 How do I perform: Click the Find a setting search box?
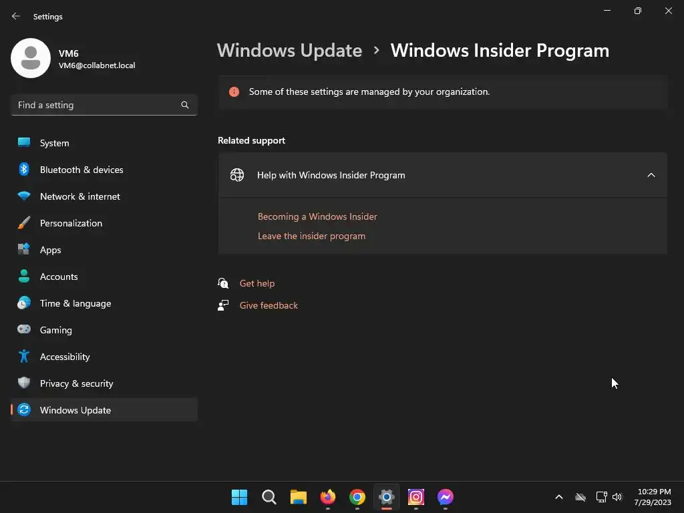coord(104,105)
